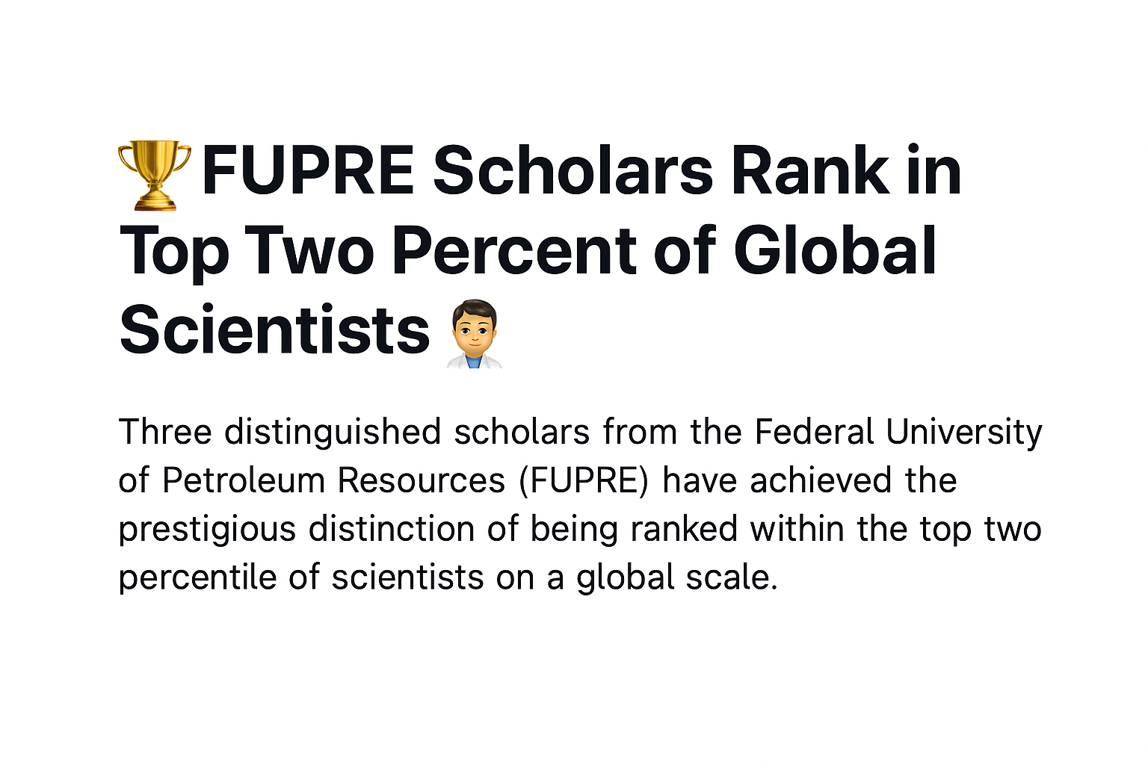Click the word "University" in the paragraph
Screen dimensions: 1148x765
tap(964, 432)
